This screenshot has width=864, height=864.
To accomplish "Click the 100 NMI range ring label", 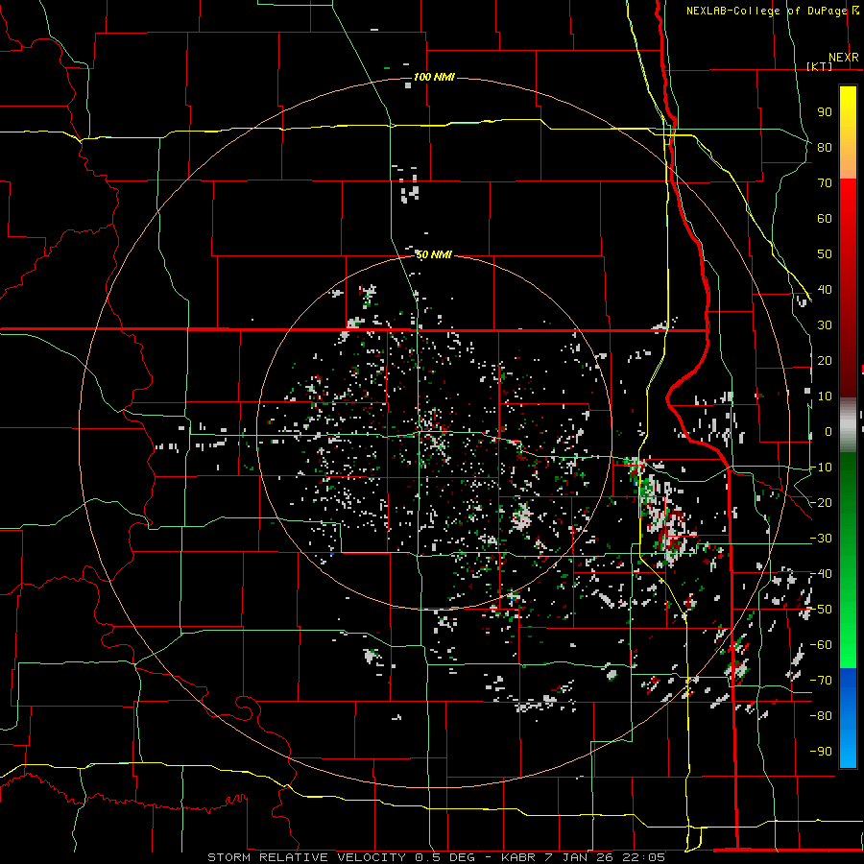I will tap(434, 77).
